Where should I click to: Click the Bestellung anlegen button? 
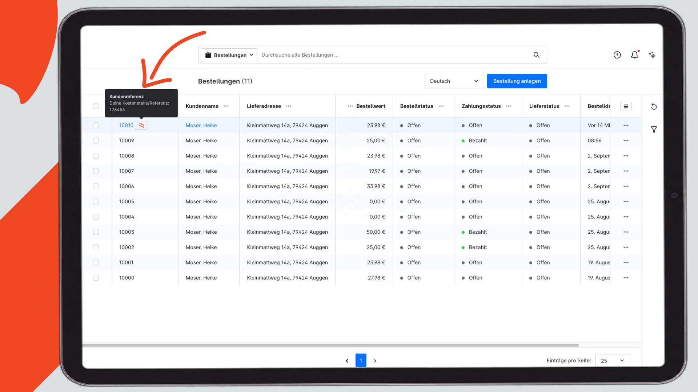click(517, 81)
